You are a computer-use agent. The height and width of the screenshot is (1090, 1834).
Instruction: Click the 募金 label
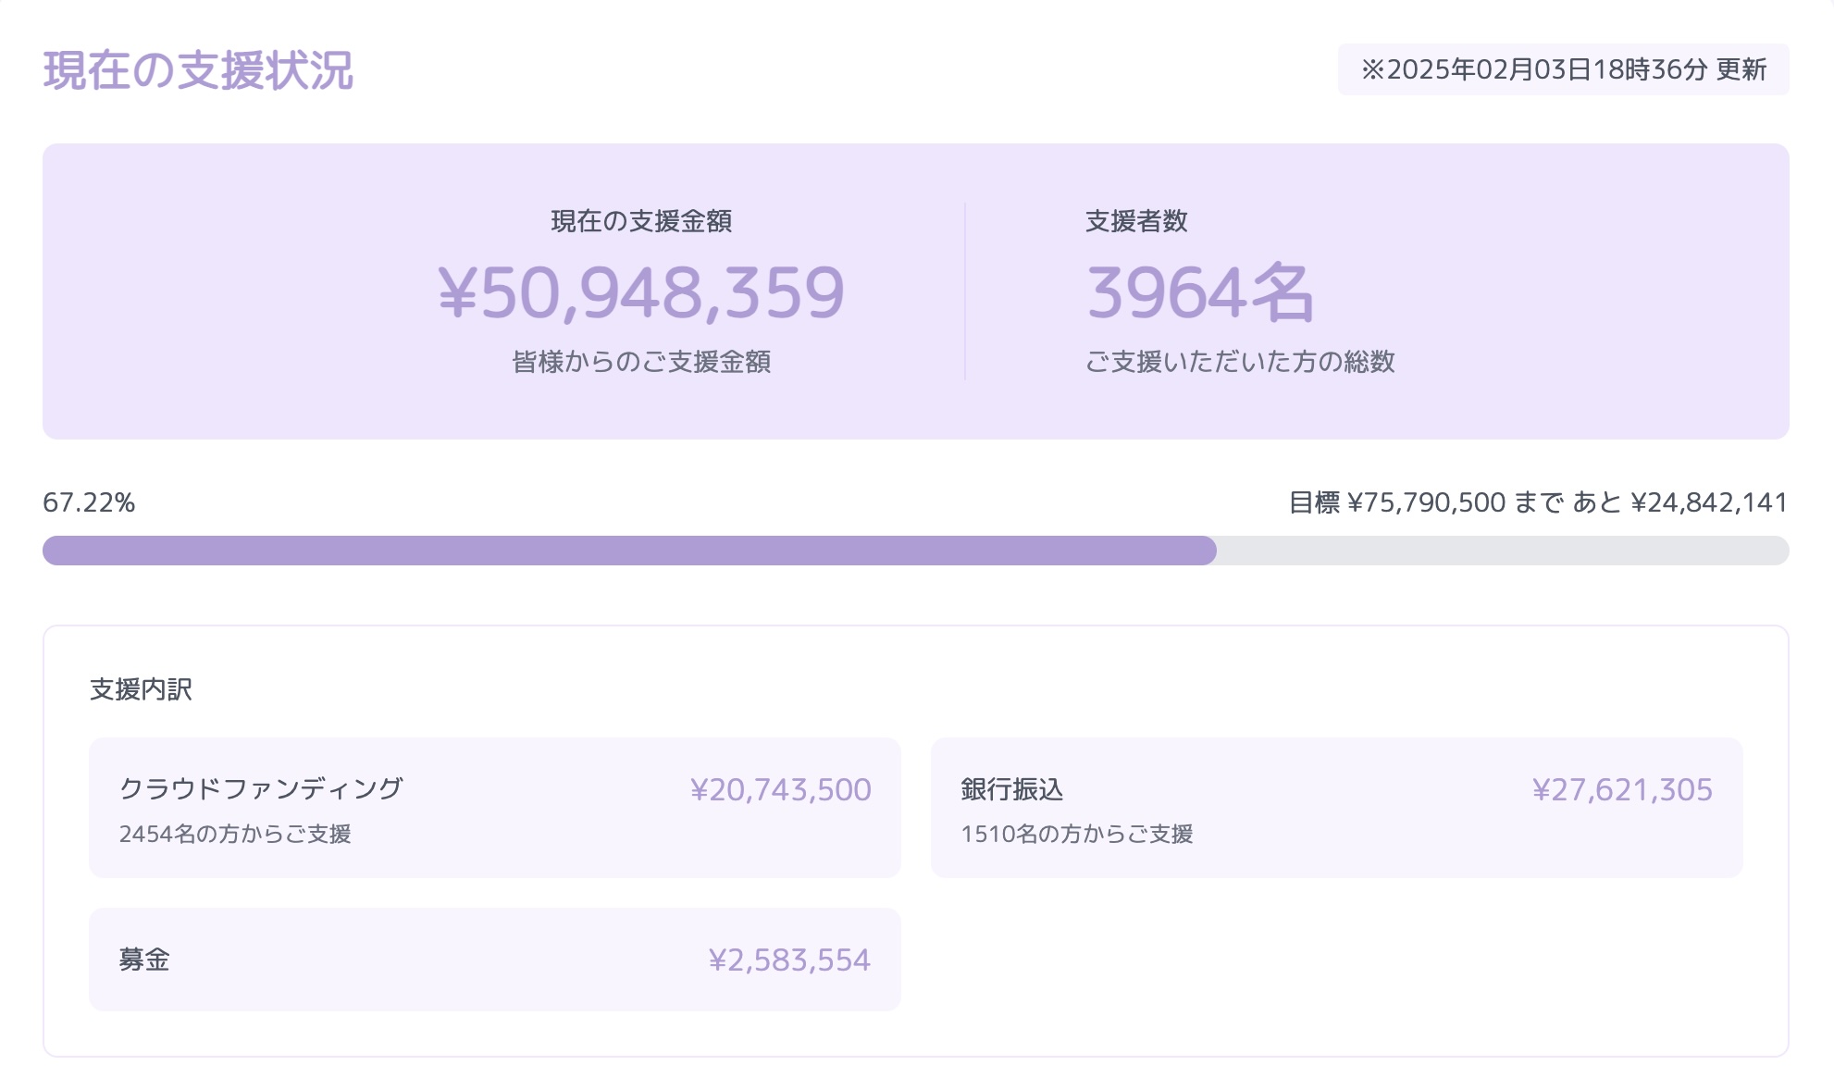click(144, 960)
